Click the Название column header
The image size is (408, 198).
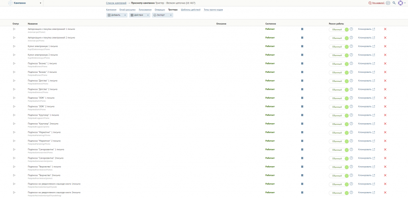click(33, 23)
